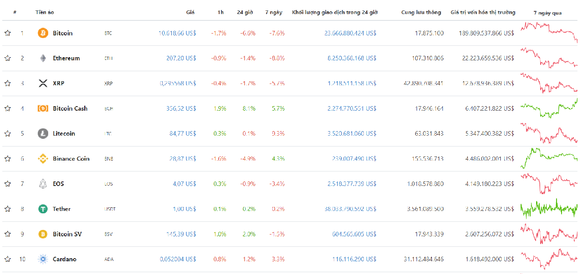Image resolution: width=582 pixels, height=274 pixels.
Task: Click the Bitcoin orange logo icon
Action: pos(43,33)
